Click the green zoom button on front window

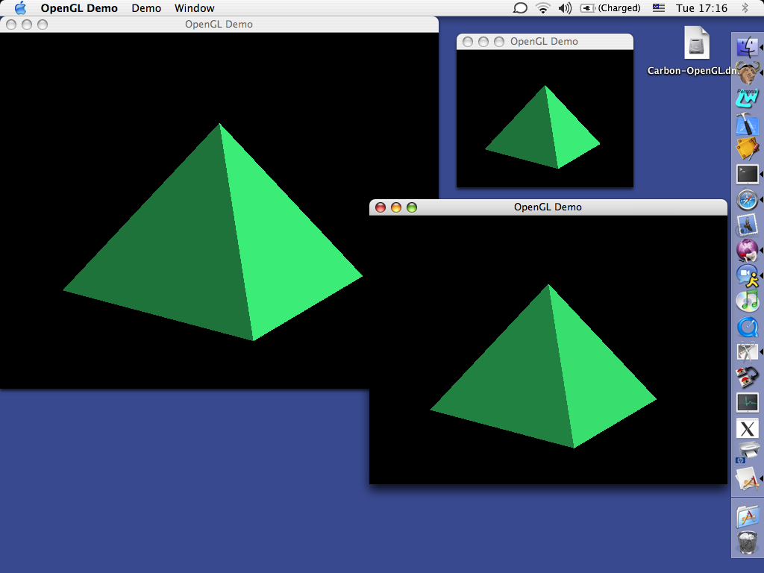(412, 207)
